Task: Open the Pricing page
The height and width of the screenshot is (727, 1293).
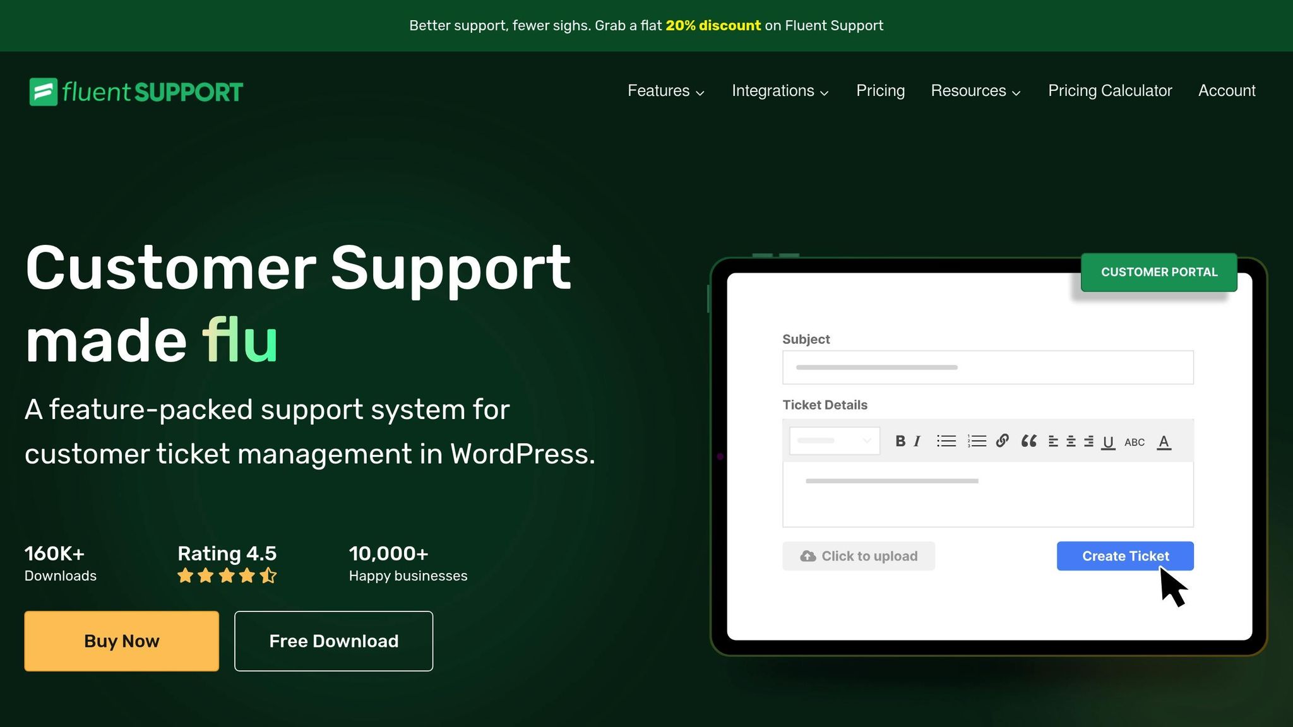Action: (x=880, y=91)
